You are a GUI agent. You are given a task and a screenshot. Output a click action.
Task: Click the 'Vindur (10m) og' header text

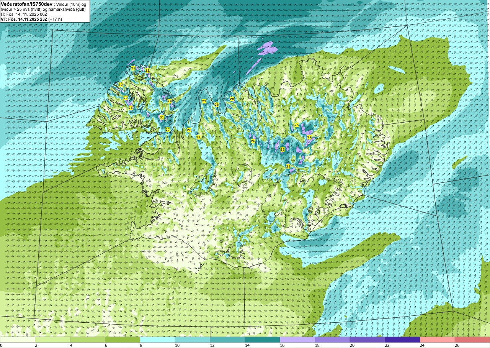[x=71, y=4]
